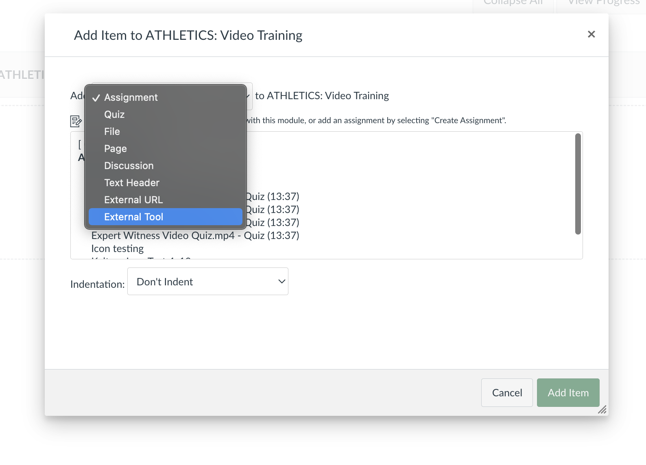Click the green Add Item button

568,393
